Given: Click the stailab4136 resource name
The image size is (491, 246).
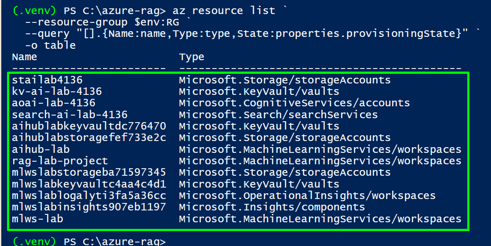Looking at the screenshot, I should coord(47,80).
